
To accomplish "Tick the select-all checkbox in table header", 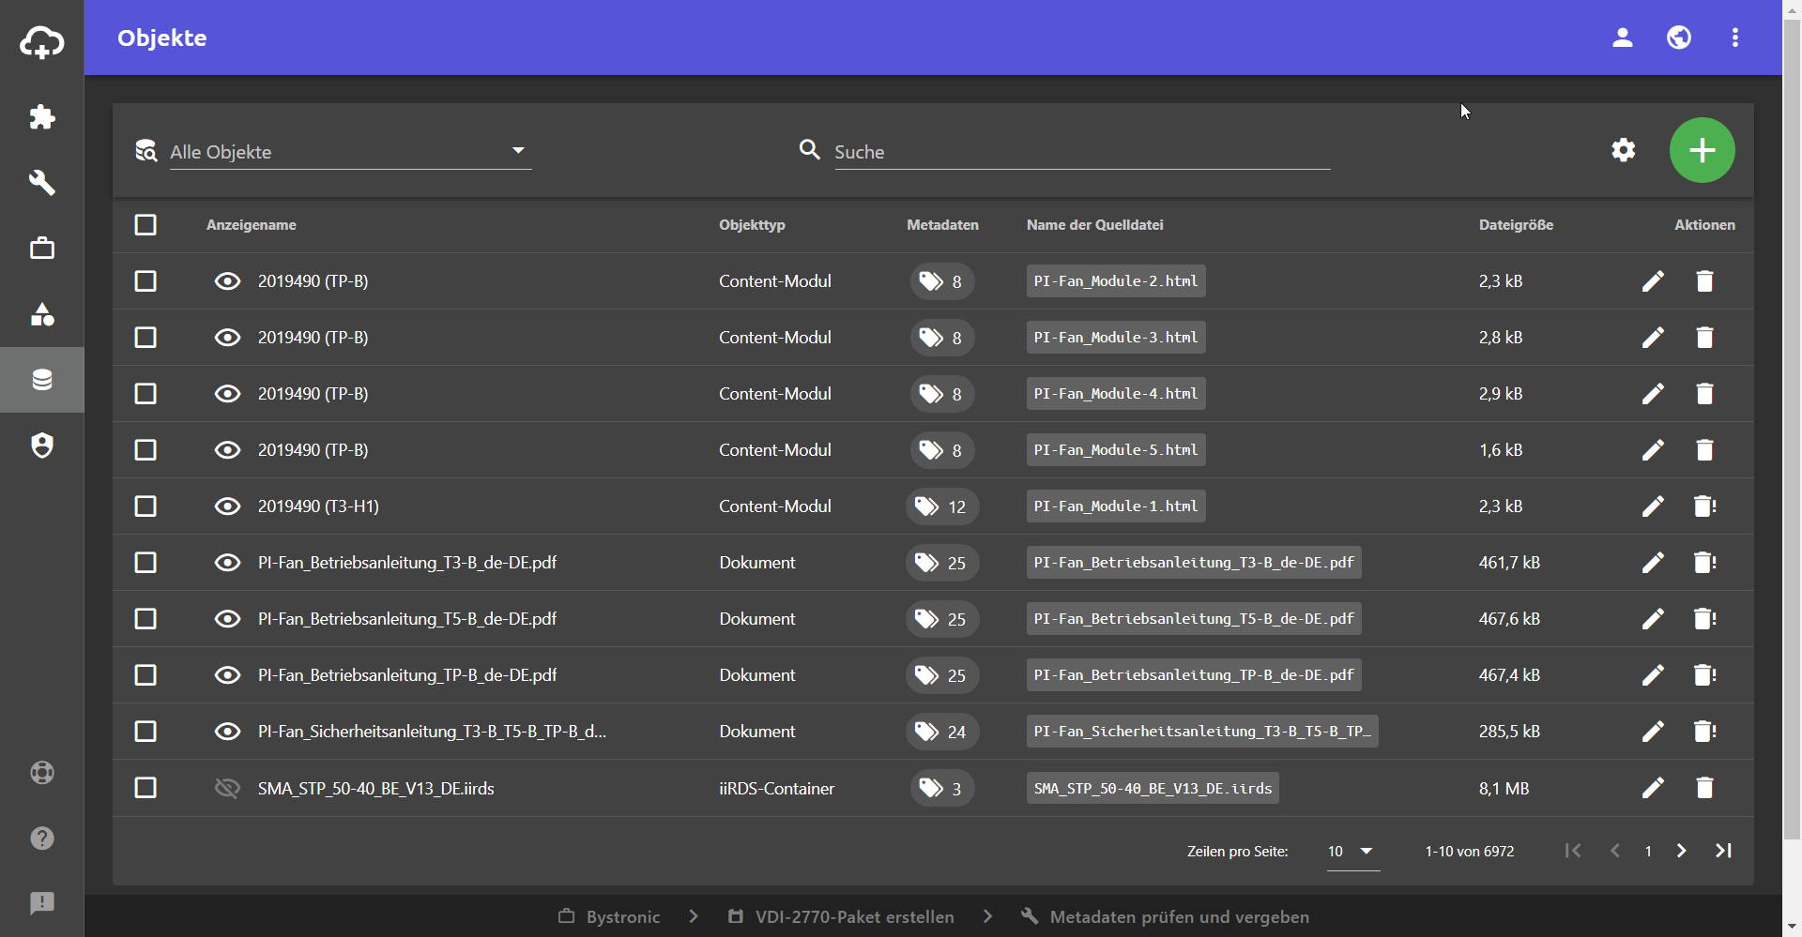I will pyautogui.click(x=145, y=225).
